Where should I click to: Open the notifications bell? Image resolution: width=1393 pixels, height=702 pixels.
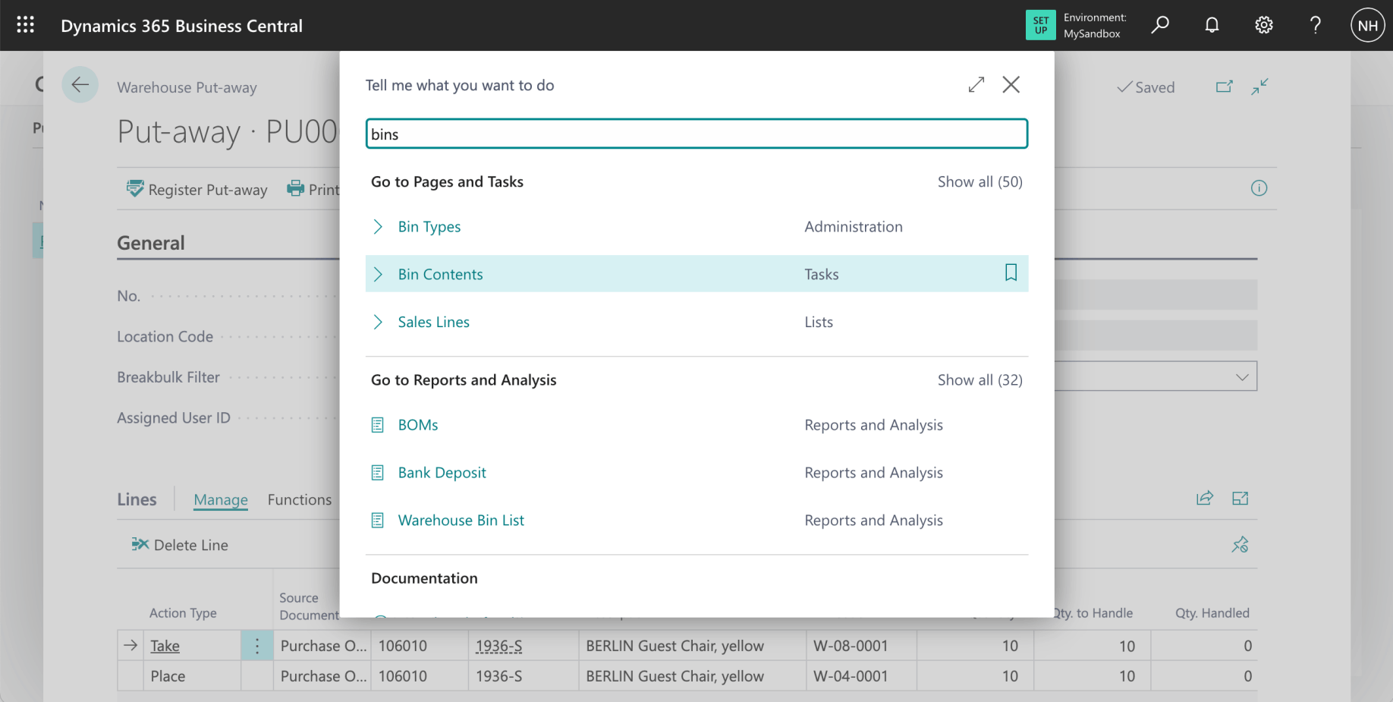point(1212,25)
